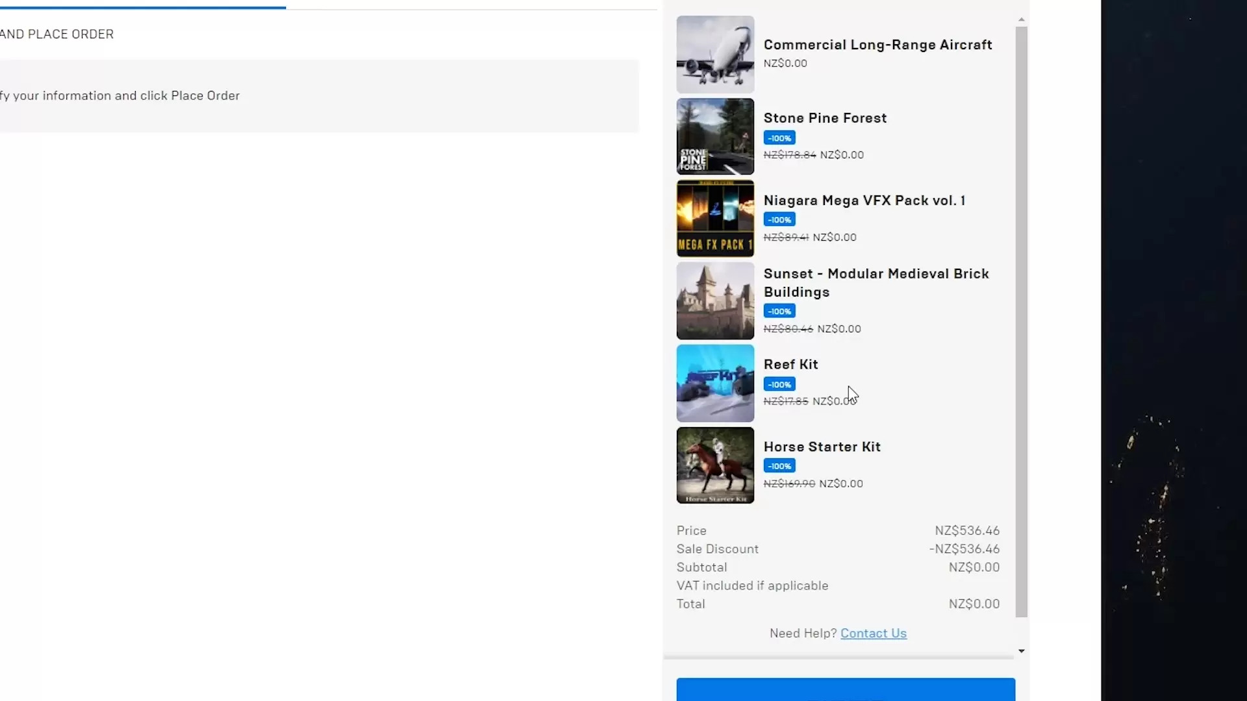Open the Contact Us link
1247x701 pixels.
coord(873,633)
